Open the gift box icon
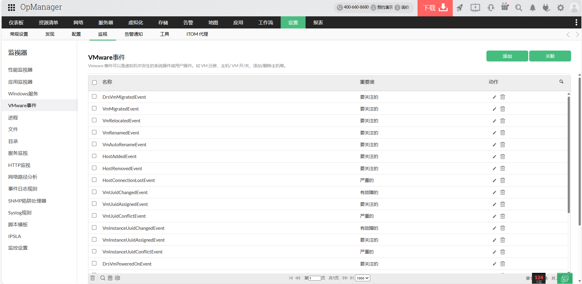 505,7
